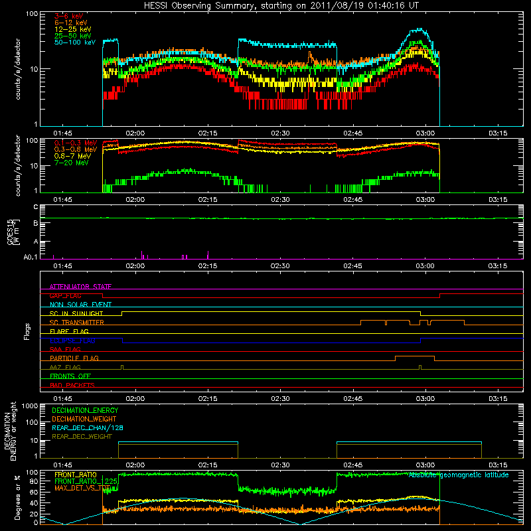Screen dimensions: 531x531
Task: Click the DECIMATION_WEIGHT legend entry
Action: pyautogui.click(x=84, y=419)
